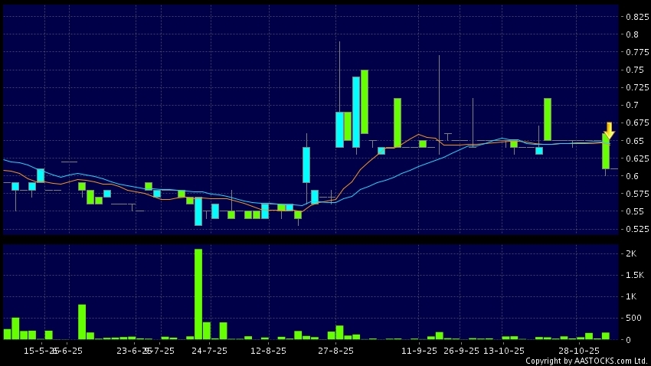Screen dimensions: 651x366
Task: Select the 13-10-25 date label
Action: (505, 351)
